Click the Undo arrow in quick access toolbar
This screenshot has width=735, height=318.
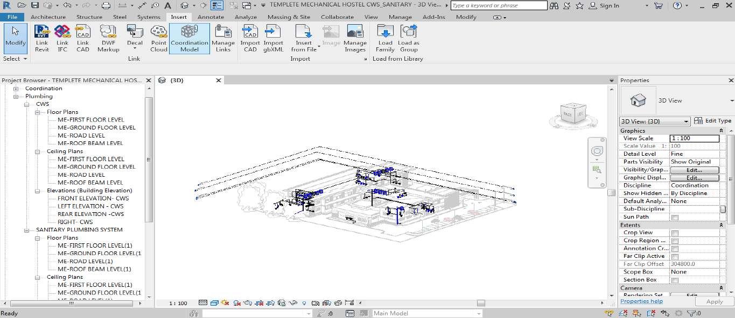[66, 5]
